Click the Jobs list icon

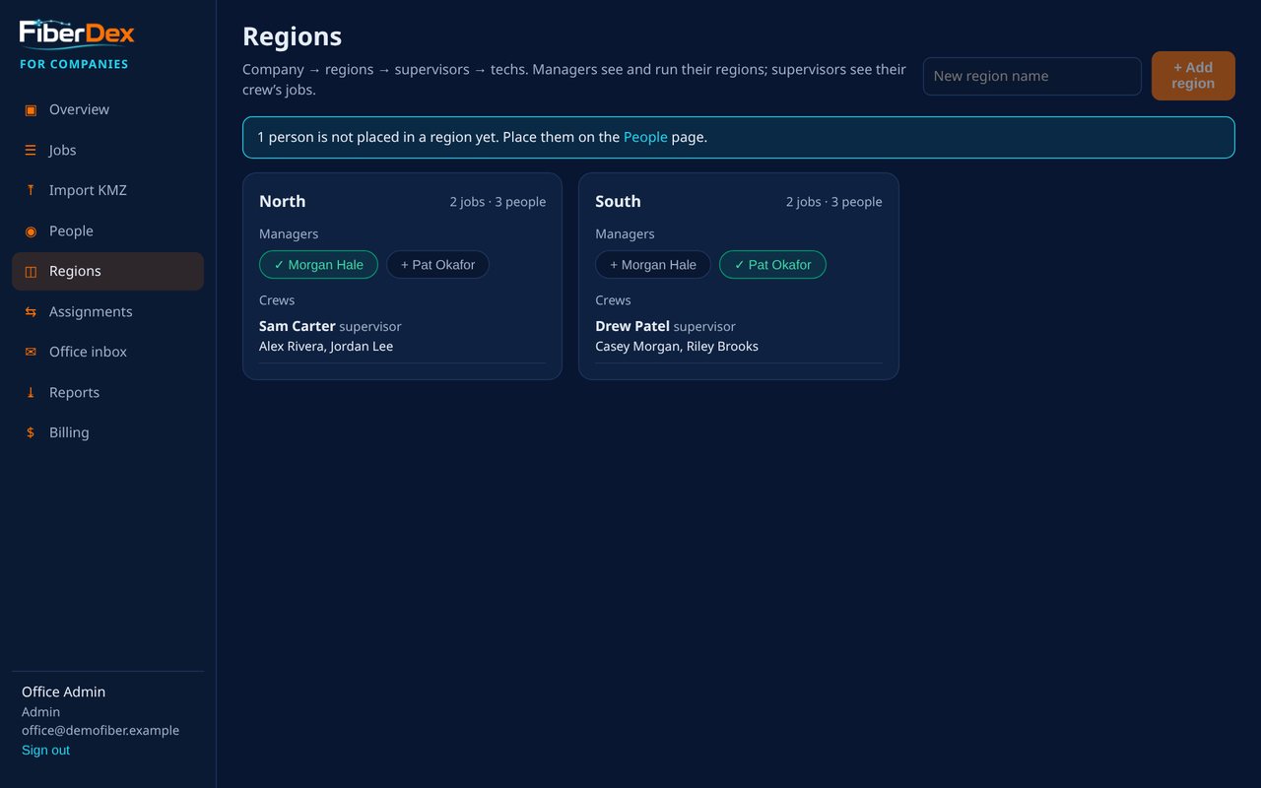[31, 150]
